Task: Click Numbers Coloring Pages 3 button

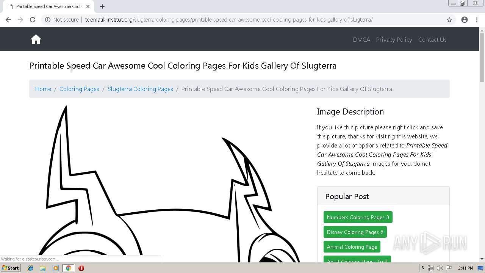Action: (358, 217)
